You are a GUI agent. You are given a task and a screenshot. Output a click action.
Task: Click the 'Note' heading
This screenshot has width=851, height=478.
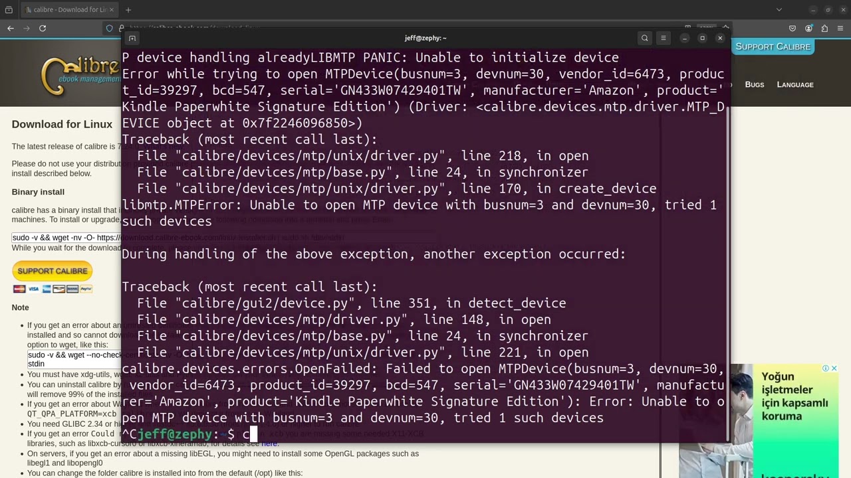[x=20, y=307]
